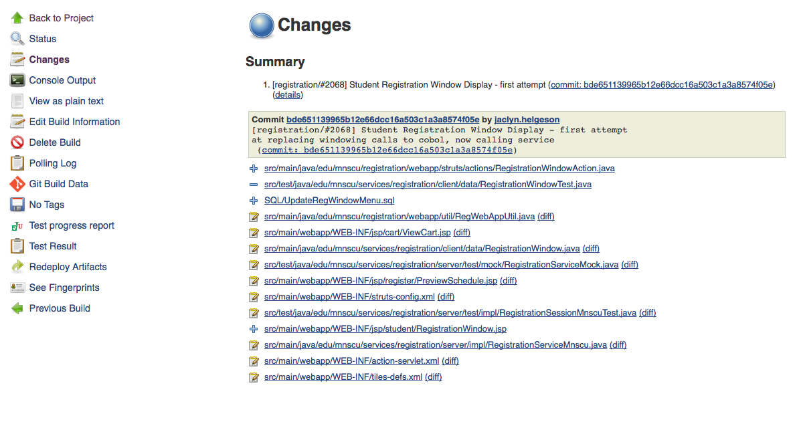Click the Status magnifying glass icon
The width and height of the screenshot is (799, 436).
17,39
